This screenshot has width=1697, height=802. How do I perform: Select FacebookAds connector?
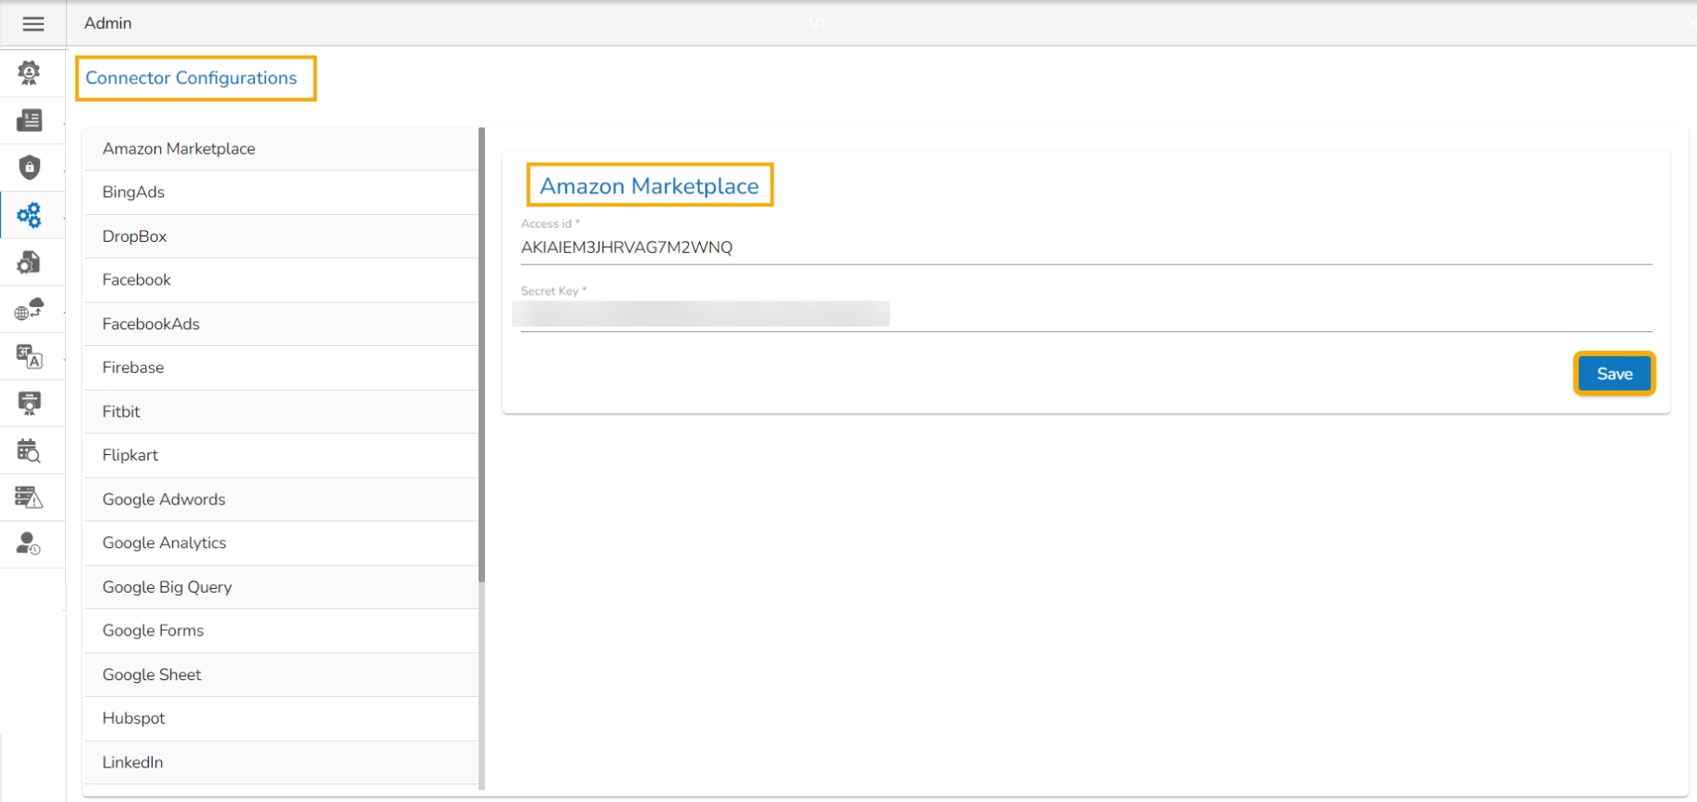click(x=281, y=324)
